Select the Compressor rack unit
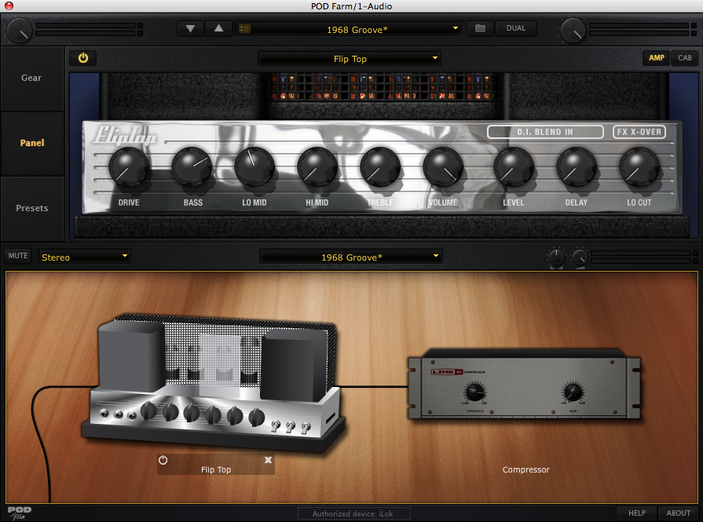The image size is (703, 522). click(525, 385)
